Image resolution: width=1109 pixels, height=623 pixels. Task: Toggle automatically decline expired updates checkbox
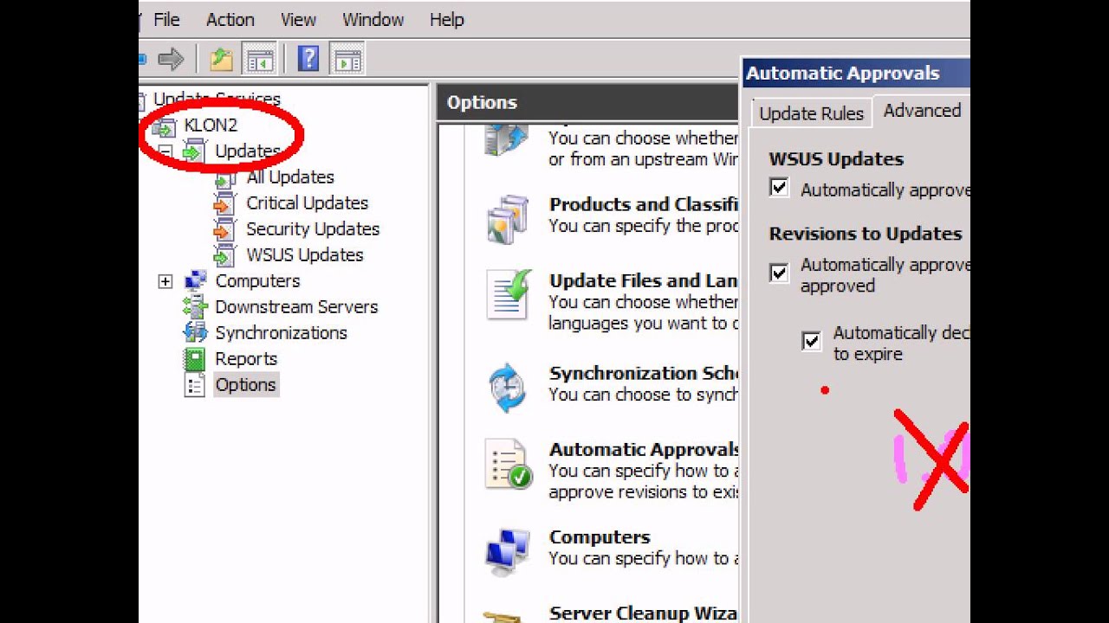(812, 341)
